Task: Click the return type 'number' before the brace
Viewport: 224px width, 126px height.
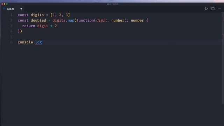Action: click(138, 20)
